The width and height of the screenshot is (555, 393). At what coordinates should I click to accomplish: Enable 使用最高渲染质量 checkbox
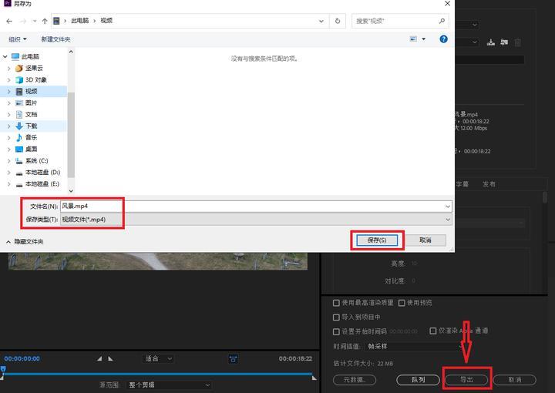point(336,303)
